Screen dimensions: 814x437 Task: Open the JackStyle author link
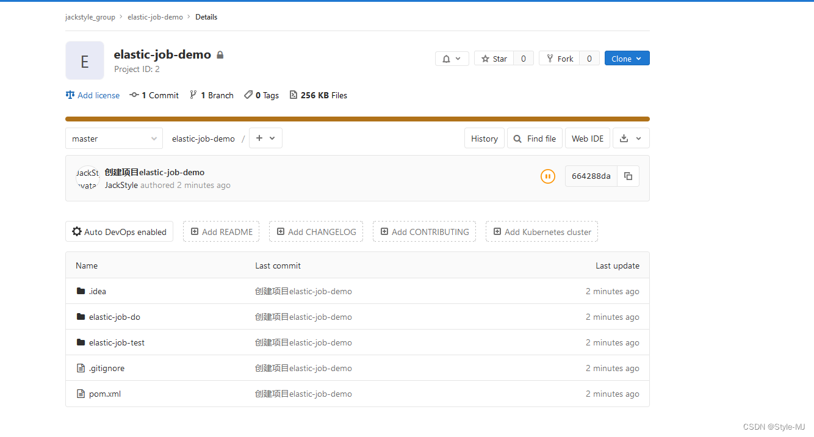tap(121, 185)
